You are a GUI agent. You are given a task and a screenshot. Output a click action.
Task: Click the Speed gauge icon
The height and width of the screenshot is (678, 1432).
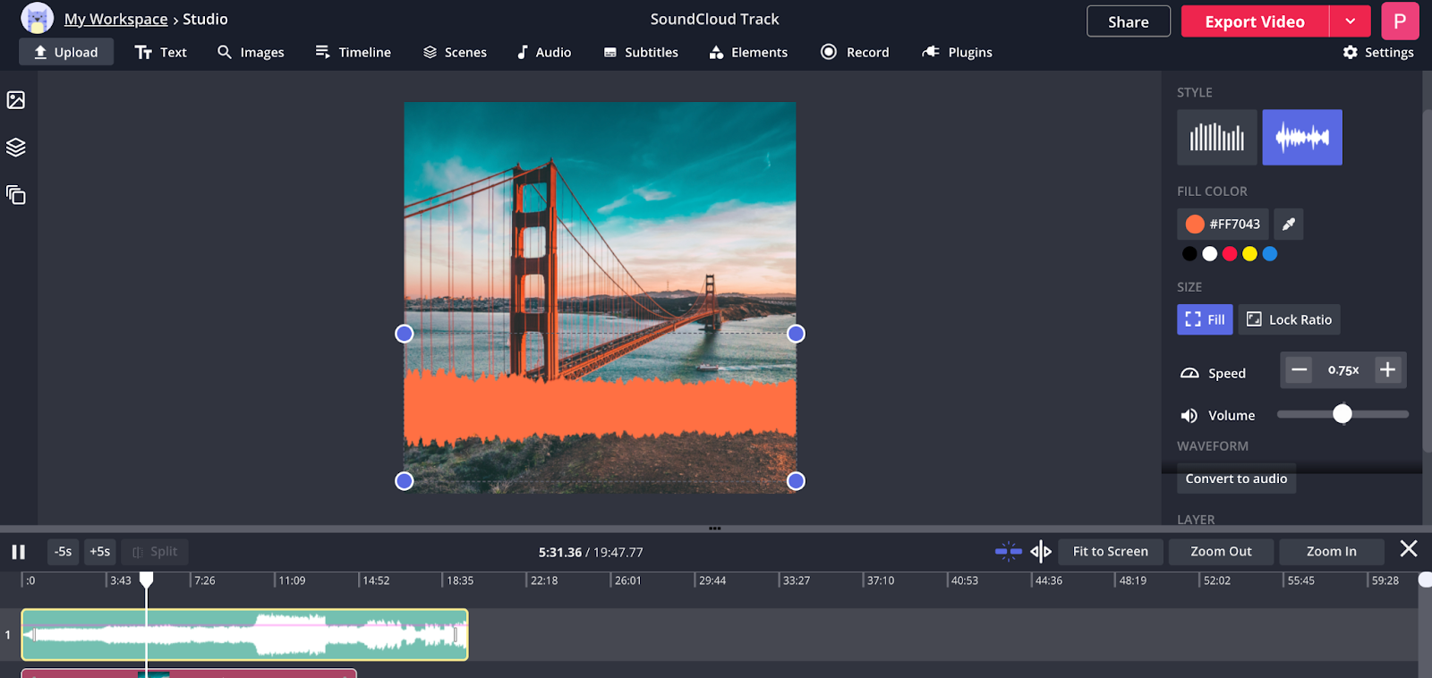coord(1189,374)
